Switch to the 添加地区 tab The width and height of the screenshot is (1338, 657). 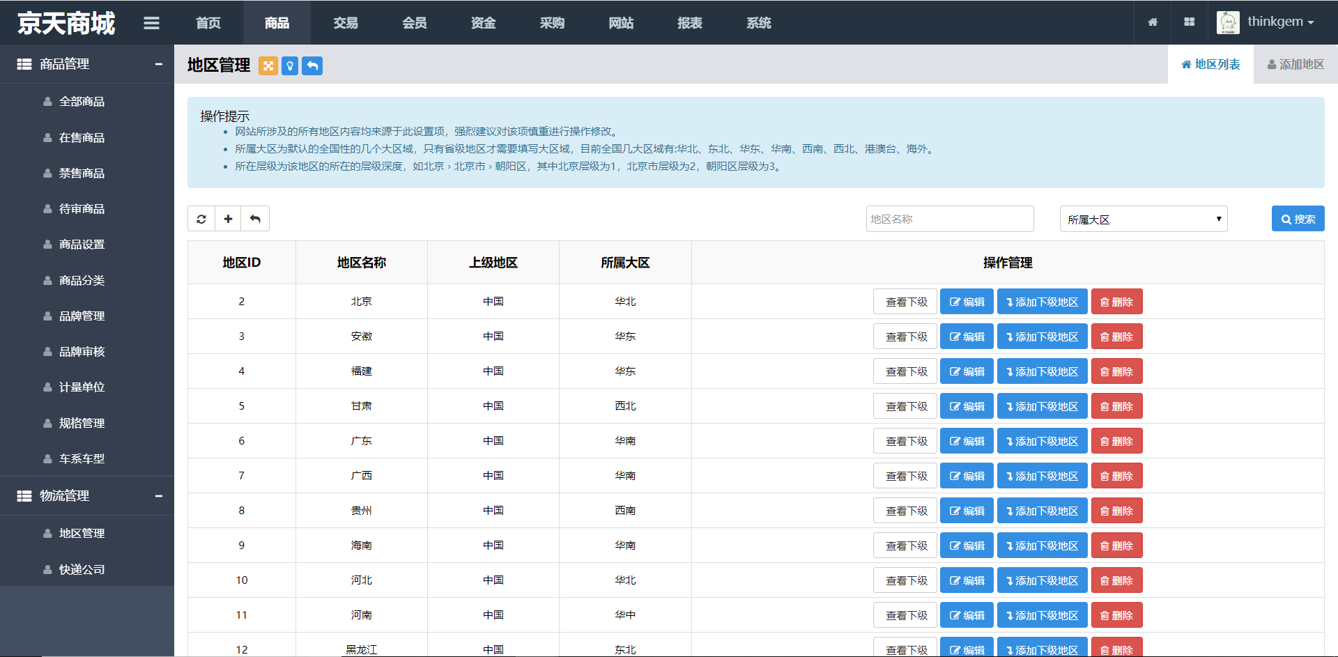(x=1295, y=64)
